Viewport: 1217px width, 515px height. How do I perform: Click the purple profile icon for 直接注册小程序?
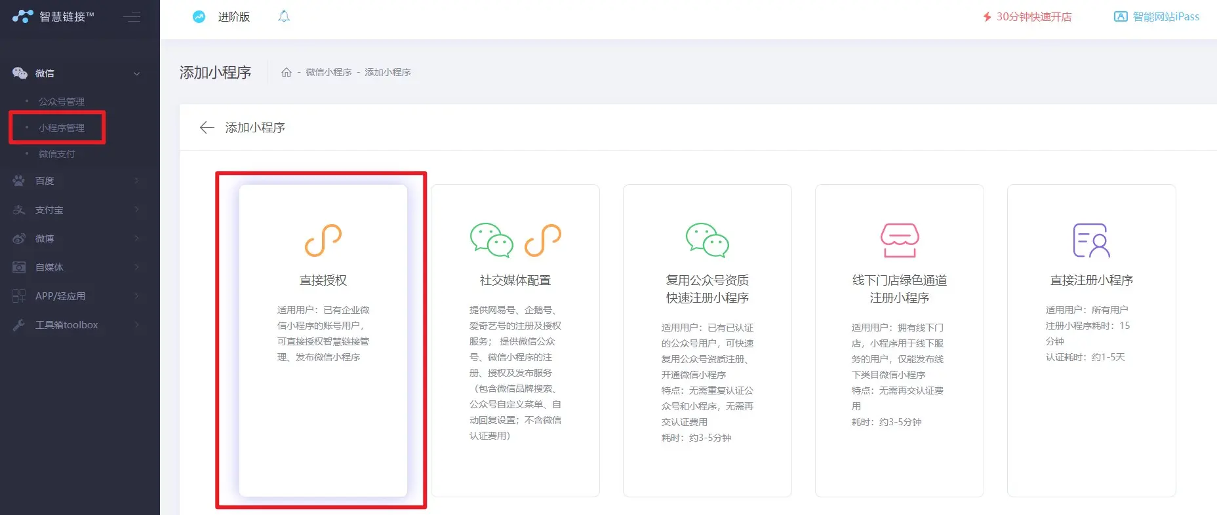pyautogui.click(x=1091, y=240)
